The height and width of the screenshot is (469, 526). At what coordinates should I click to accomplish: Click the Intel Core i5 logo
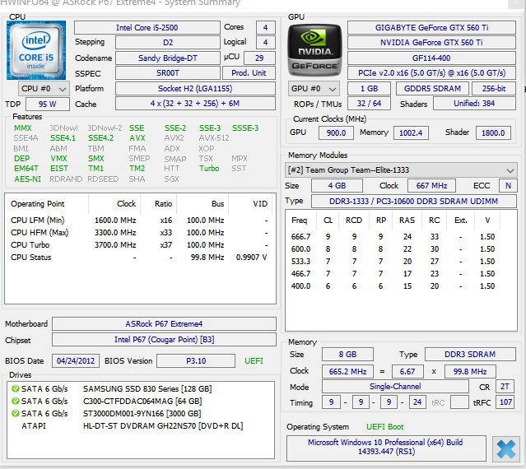(x=36, y=50)
